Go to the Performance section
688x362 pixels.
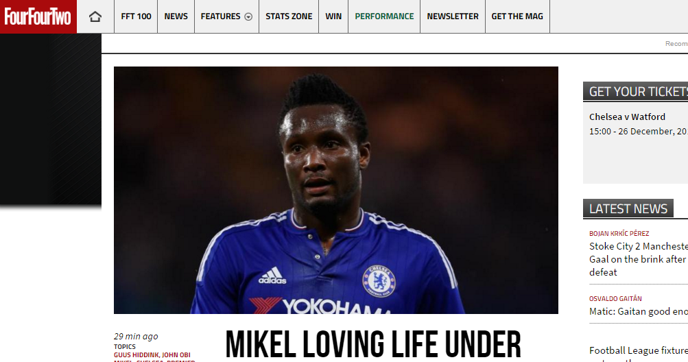point(384,16)
